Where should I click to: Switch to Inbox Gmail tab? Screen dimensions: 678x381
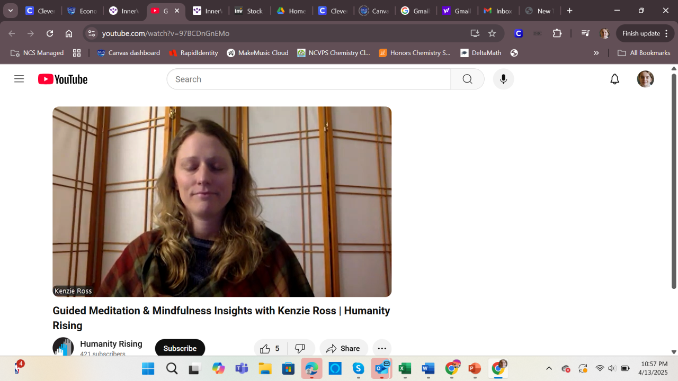point(498,11)
